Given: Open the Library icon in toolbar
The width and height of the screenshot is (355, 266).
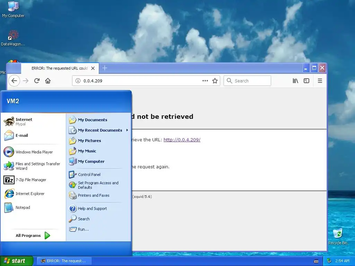Looking at the screenshot, I should coord(295,81).
